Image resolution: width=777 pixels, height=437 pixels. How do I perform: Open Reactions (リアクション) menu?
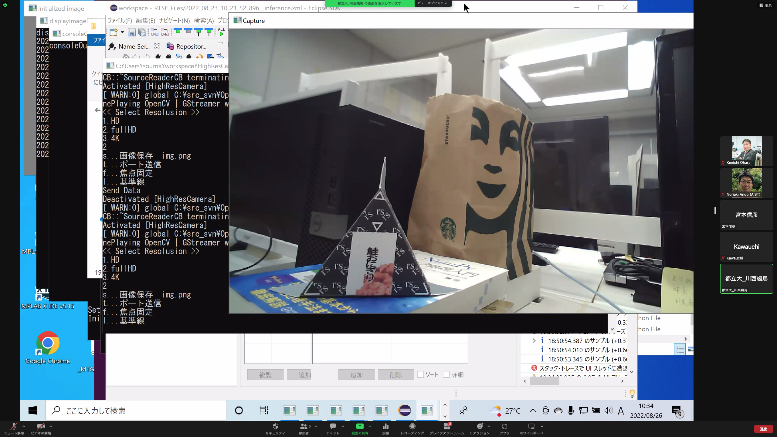[480, 429]
